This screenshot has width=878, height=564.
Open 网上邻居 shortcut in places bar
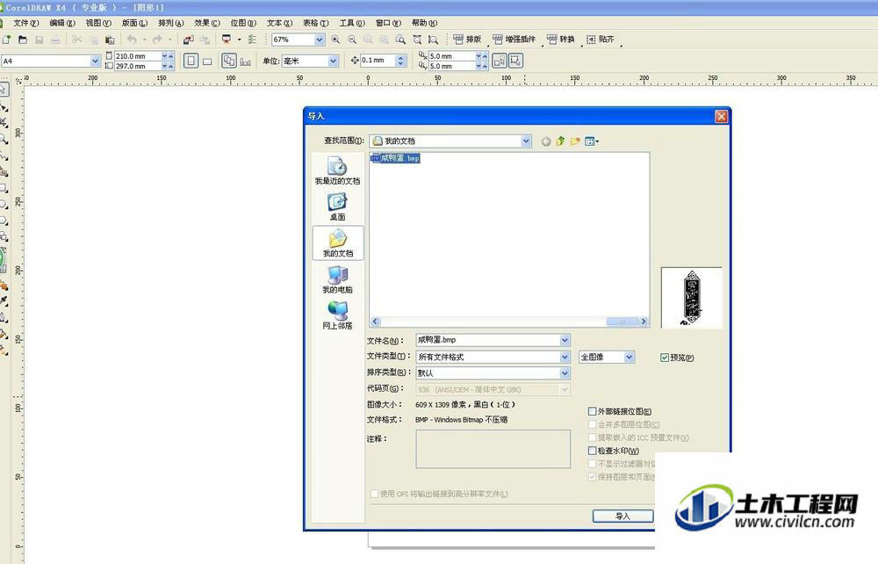[338, 315]
